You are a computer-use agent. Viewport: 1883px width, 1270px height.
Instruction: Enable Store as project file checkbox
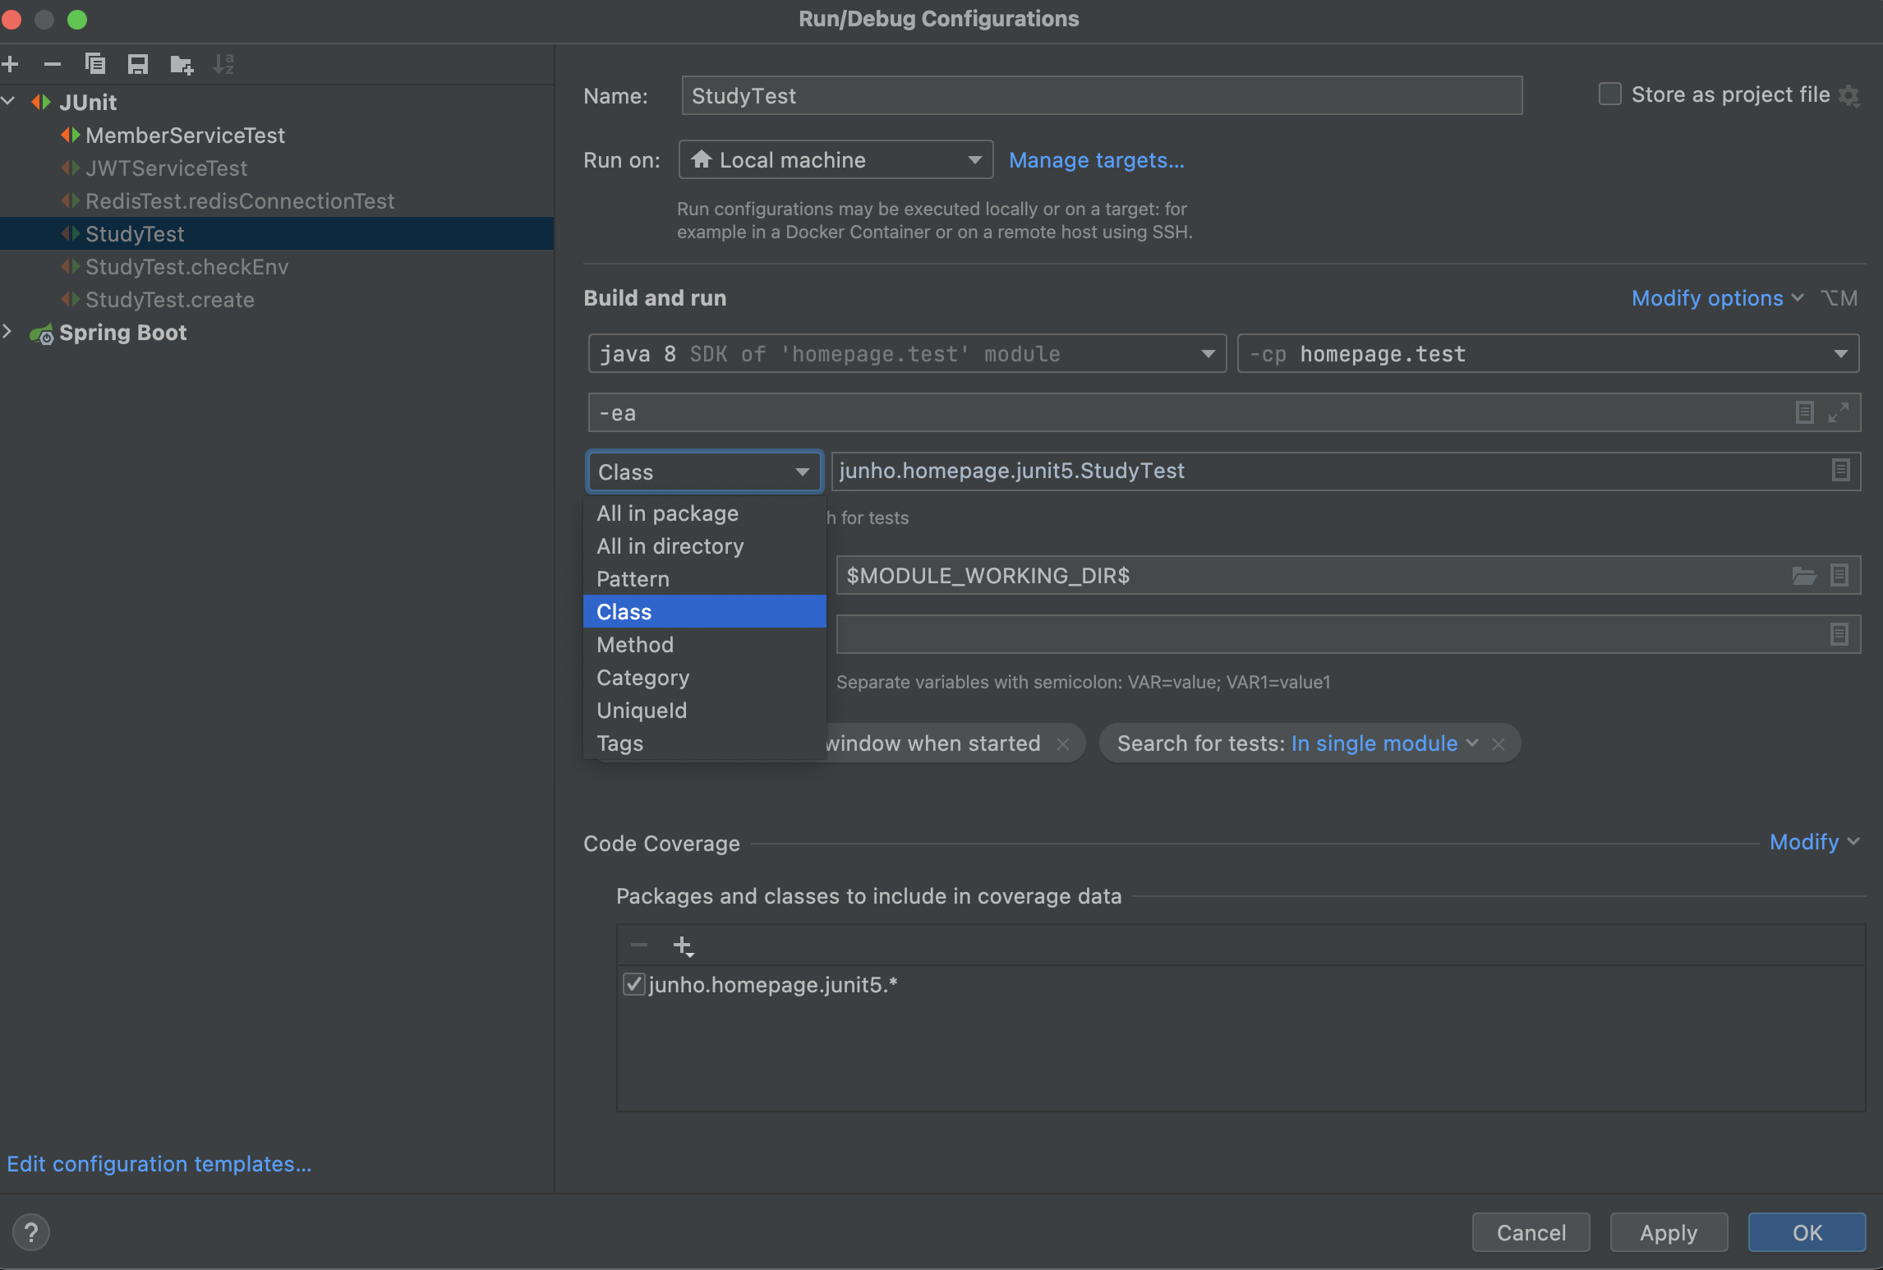(1609, 94)
